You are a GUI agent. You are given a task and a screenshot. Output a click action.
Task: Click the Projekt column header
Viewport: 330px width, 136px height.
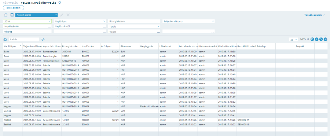305,46
